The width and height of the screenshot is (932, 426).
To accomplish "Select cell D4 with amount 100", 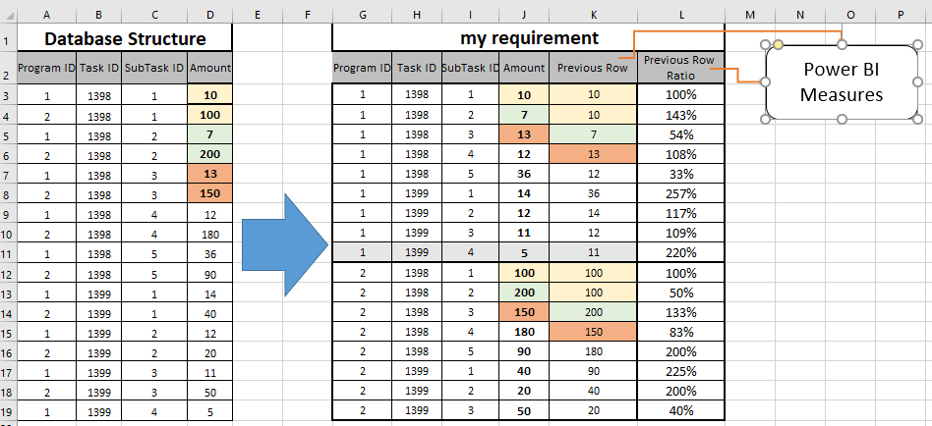I will tap(209, 115).
